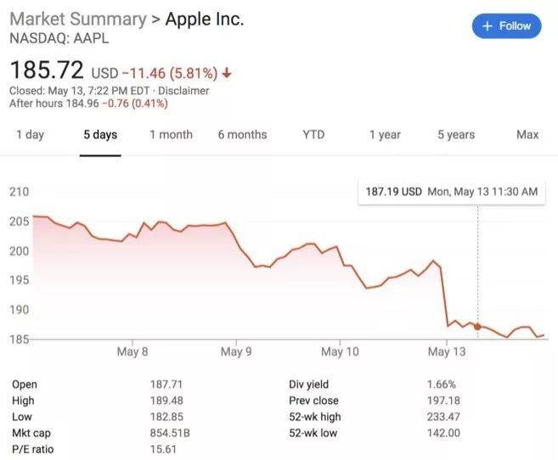
Task: Click the May 10 date axis label
Action: (340, 351)
